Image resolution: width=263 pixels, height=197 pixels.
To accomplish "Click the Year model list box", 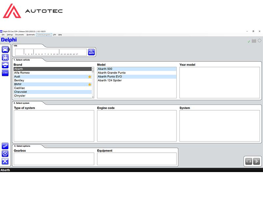I will [220, 83].
